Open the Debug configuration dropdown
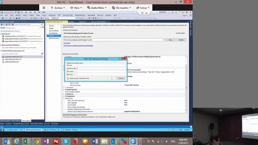Image resolution: width=258 pixels, height=145 pixels. tap(48, 18)
